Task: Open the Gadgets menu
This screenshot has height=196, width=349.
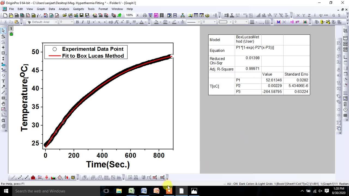Action: [79, 9]
